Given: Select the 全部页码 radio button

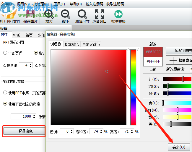Looking at the screenshot, I should click(x=5, y=53).
